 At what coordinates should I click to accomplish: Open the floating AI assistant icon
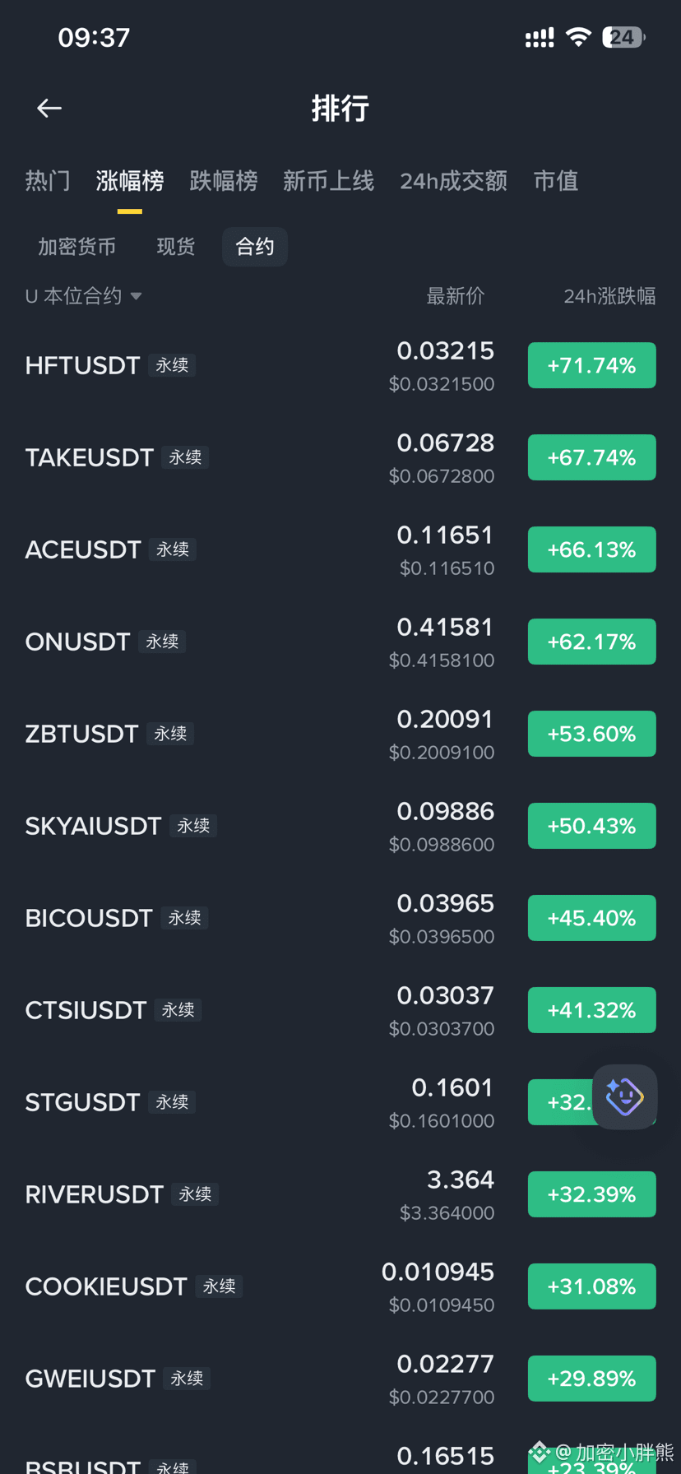click(x=625, y=1096)
